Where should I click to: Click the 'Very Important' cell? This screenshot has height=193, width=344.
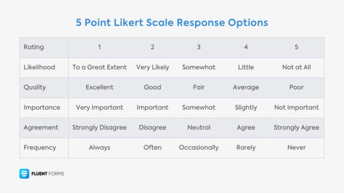tap(99, 108)
